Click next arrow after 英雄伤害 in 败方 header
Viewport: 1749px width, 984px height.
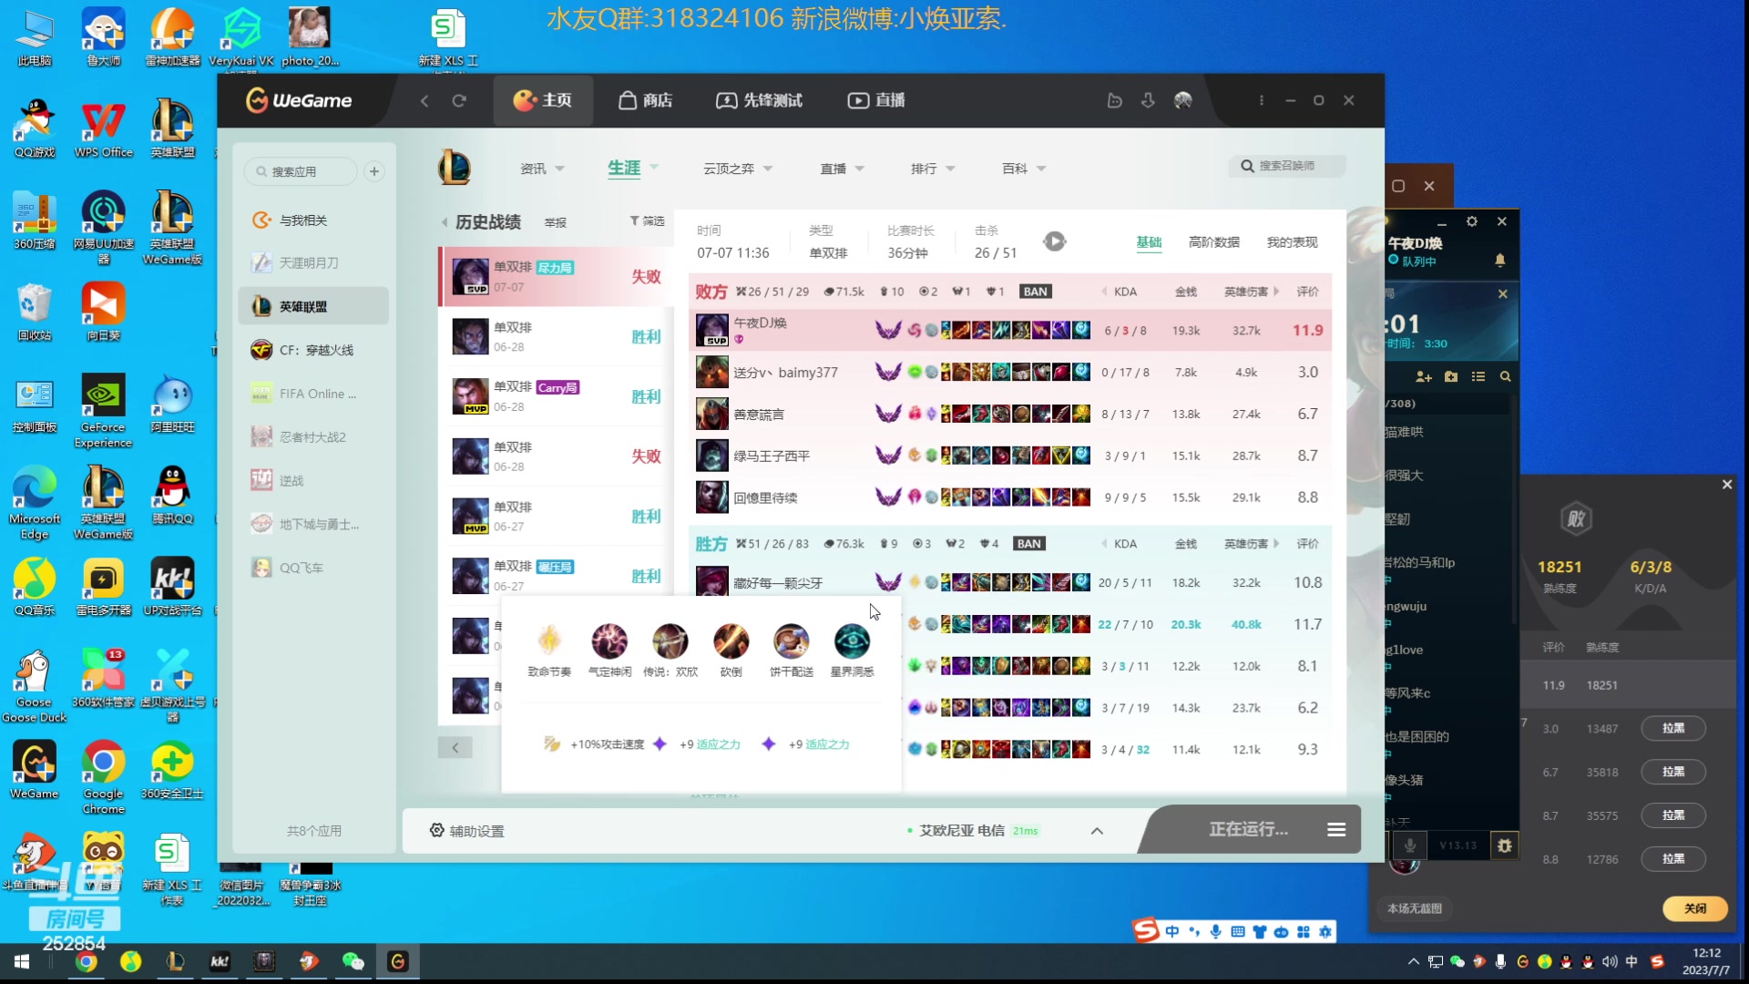pos(1276,292)
